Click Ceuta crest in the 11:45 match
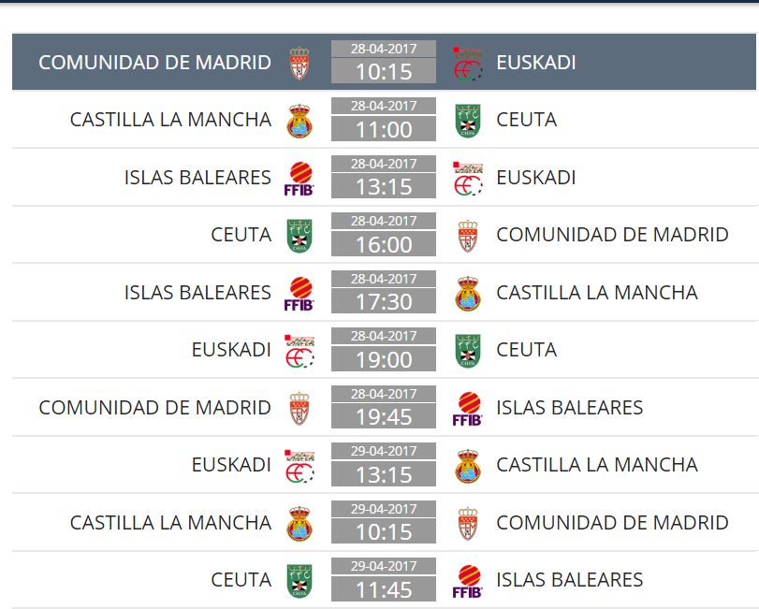759x609 pixels. point(299,580)
